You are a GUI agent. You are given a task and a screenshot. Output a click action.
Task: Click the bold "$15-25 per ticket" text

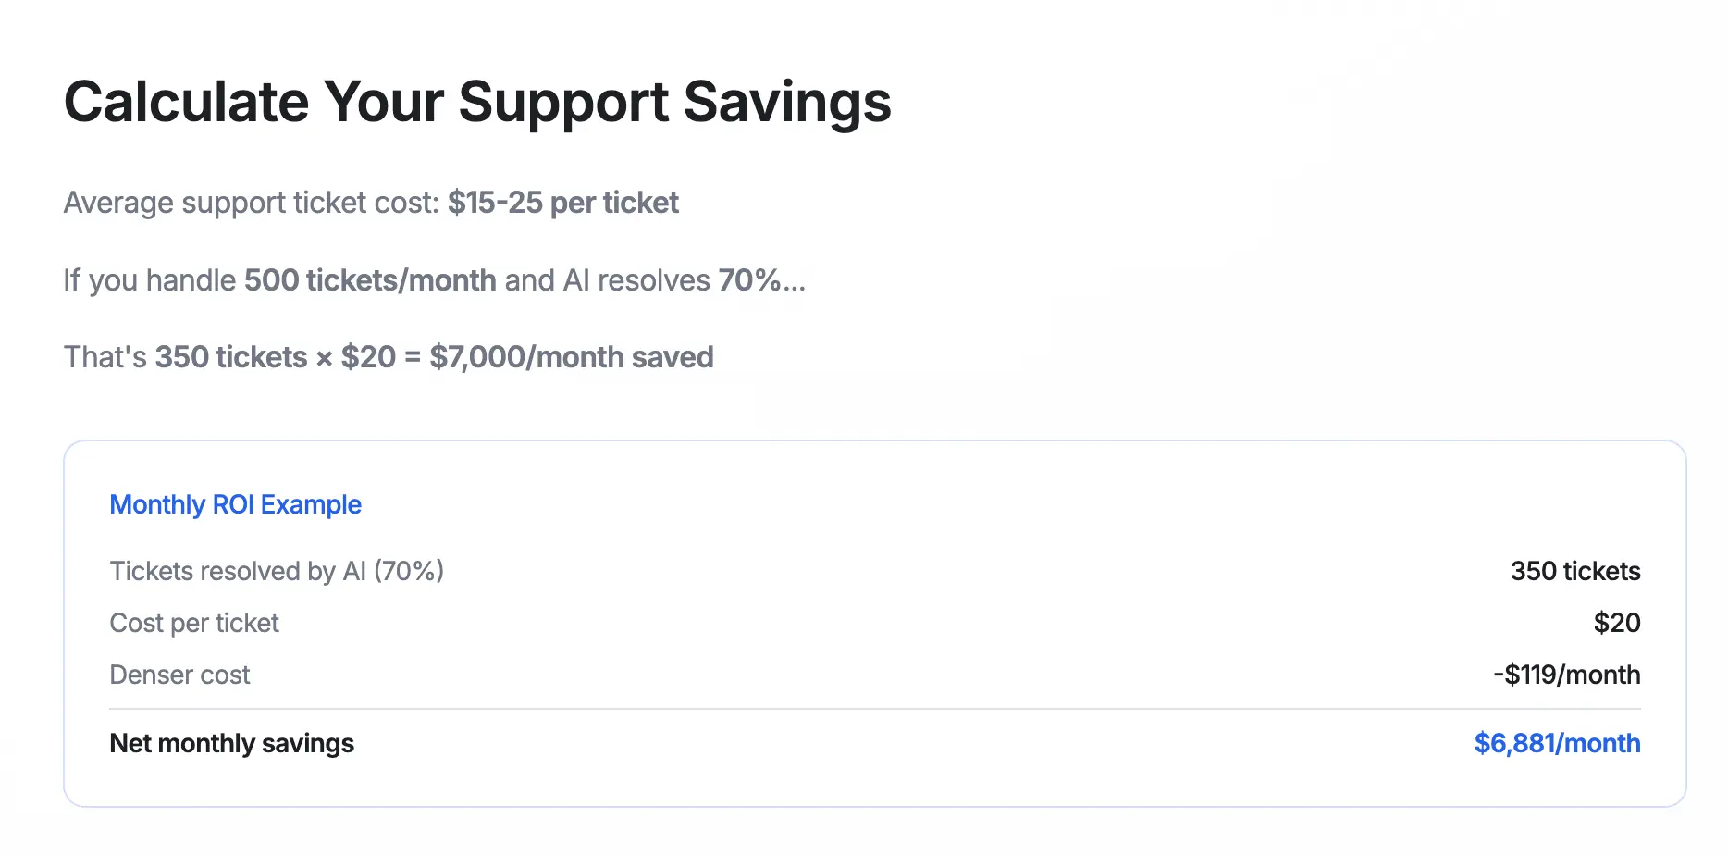562,203
